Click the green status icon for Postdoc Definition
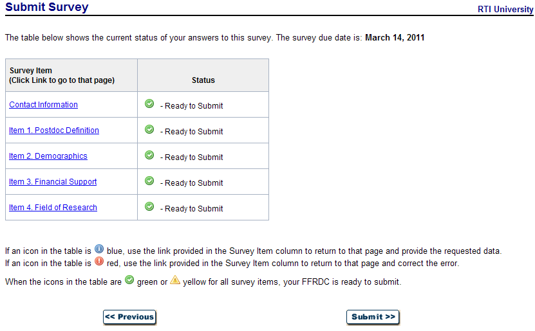The image size is (535, 331). click(x=149, y=129)
